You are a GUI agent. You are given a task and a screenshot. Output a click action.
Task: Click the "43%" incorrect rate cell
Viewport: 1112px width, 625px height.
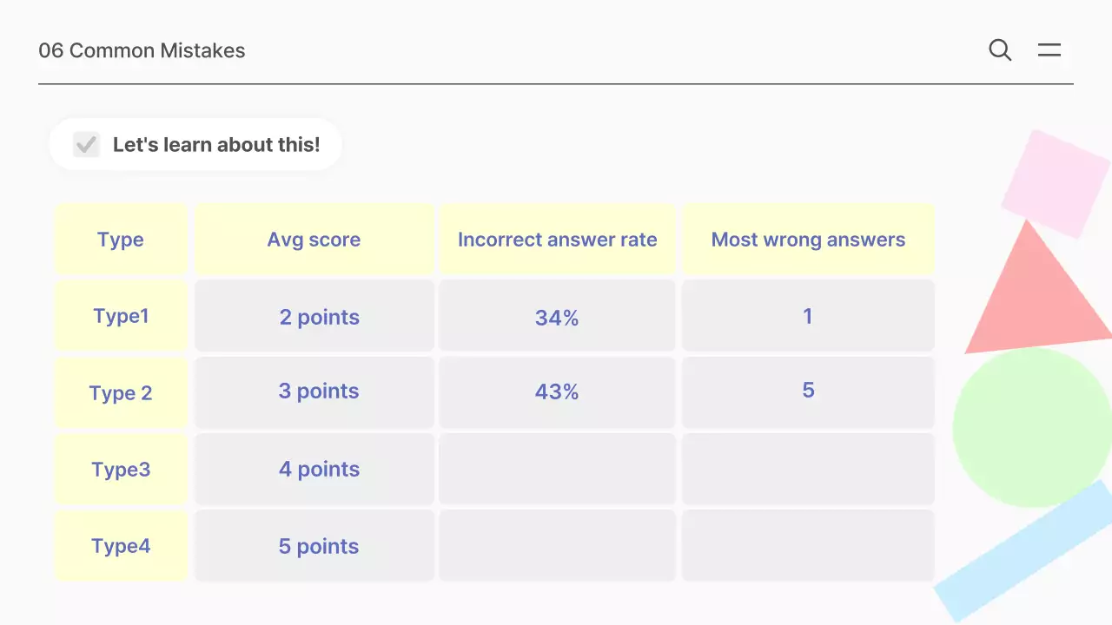point(557,392)
